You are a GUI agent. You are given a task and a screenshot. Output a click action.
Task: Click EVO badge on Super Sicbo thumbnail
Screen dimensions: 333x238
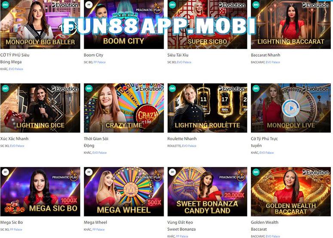[x=172, y=5]
